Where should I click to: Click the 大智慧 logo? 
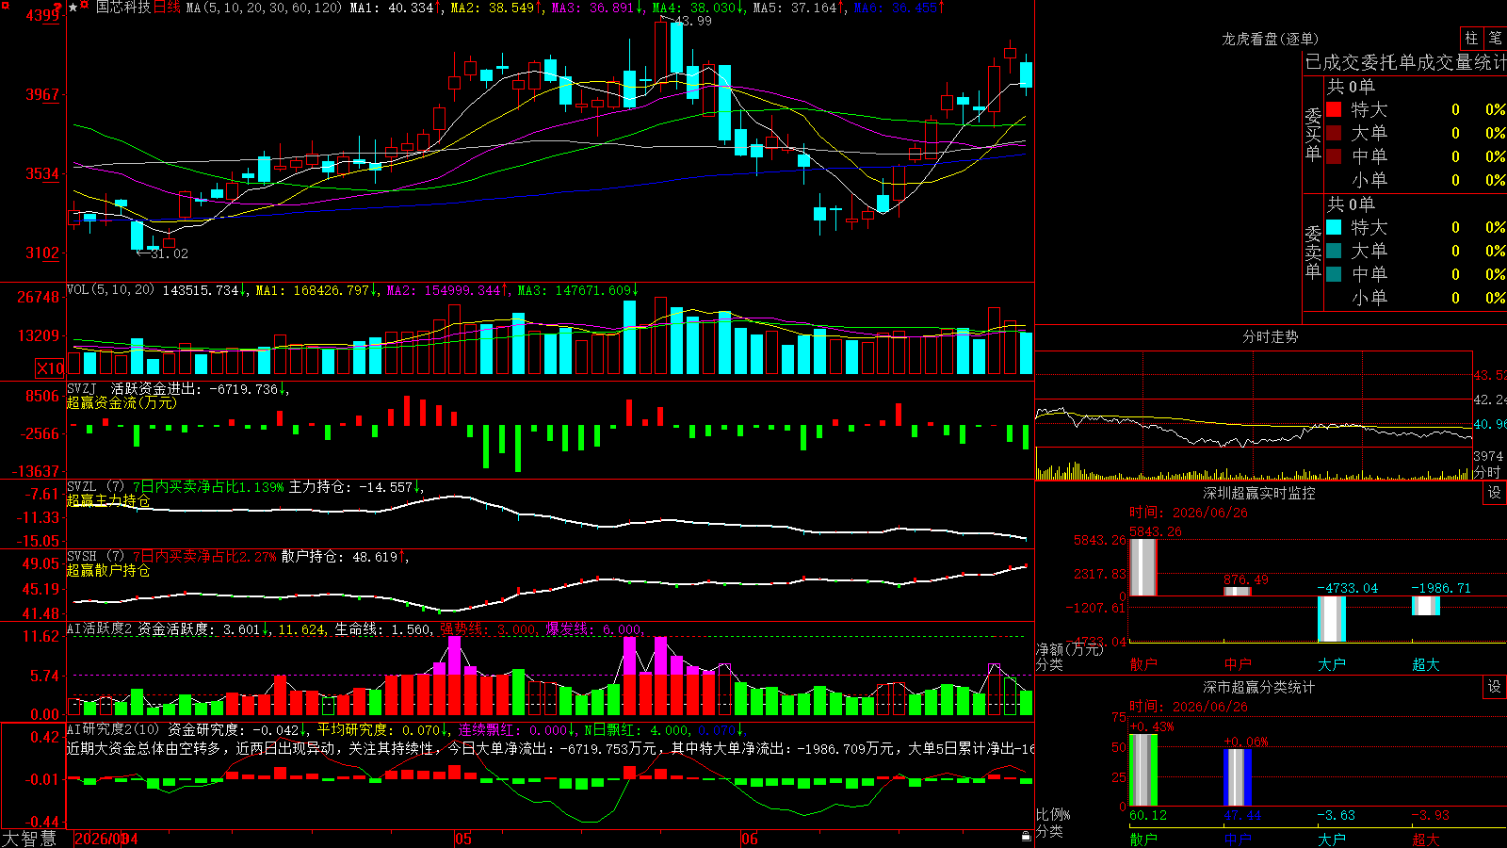(x=29, y=839)
